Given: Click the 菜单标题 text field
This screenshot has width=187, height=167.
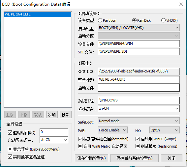Looking at the screenshot, I should pos(139,80).
